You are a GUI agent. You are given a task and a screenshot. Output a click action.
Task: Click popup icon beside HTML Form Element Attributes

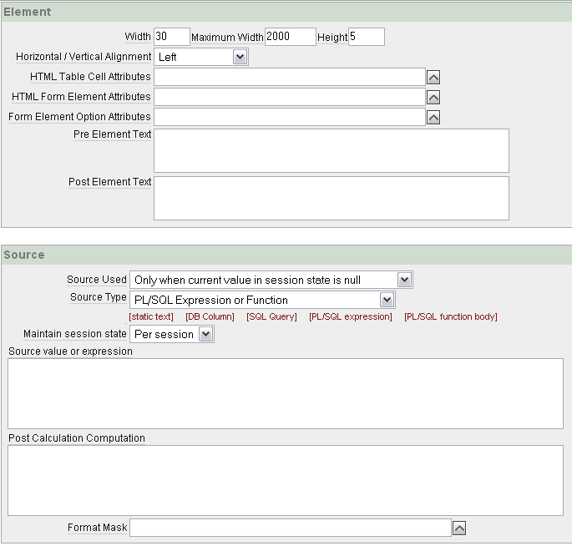[x=433, y=98]
